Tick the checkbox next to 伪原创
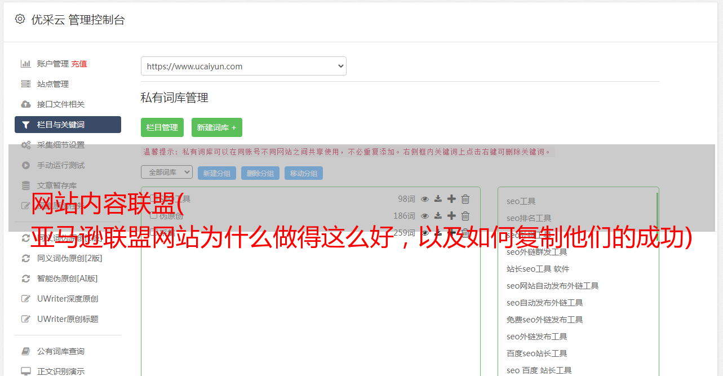 (x=153, y=216)
